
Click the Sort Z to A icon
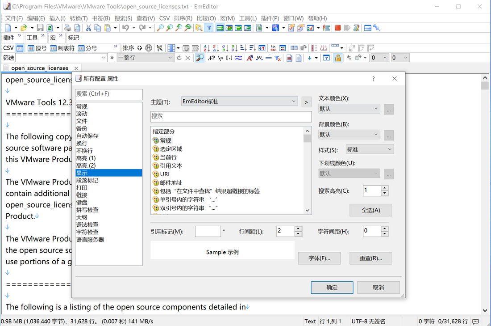pyautogui.click(x=216, y=48)
